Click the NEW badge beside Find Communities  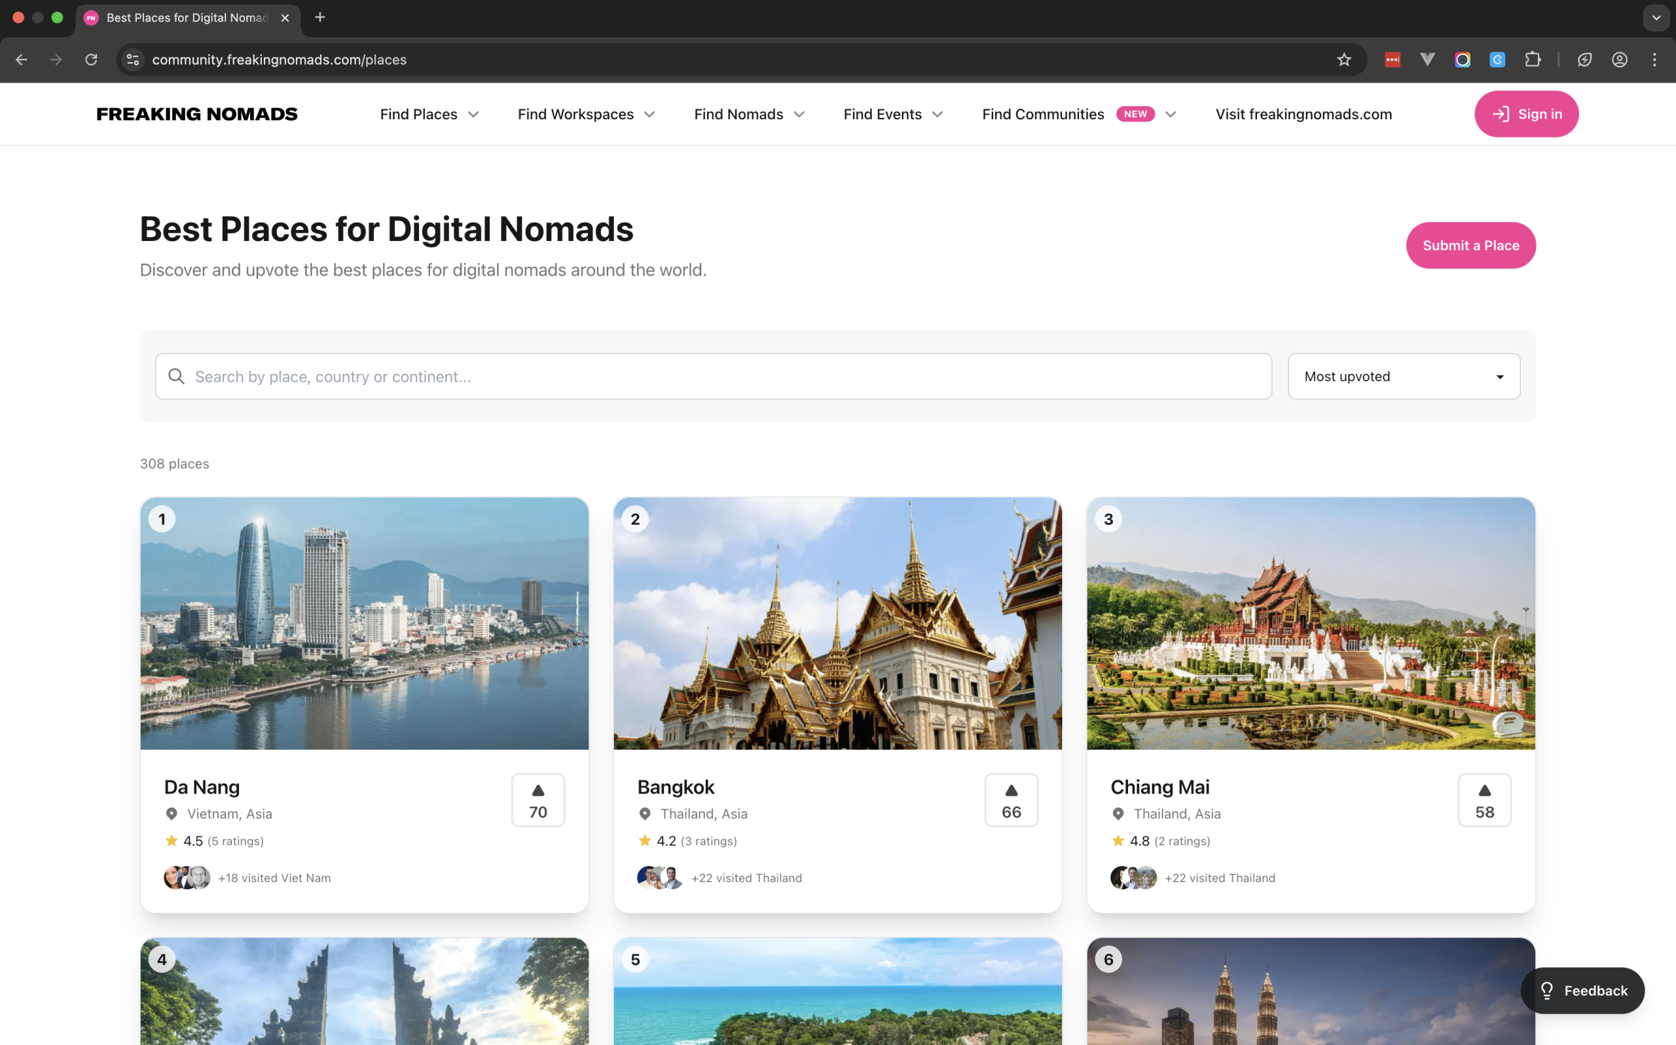[x=1135, y=114]
